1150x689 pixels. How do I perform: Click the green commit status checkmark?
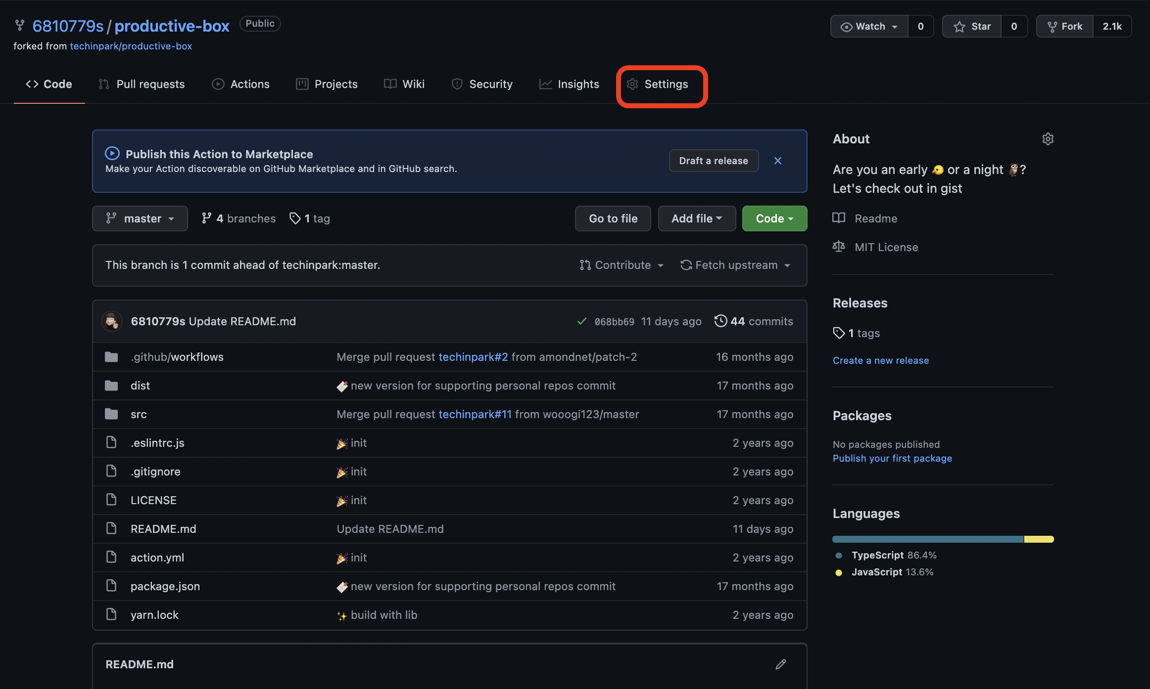582,321
